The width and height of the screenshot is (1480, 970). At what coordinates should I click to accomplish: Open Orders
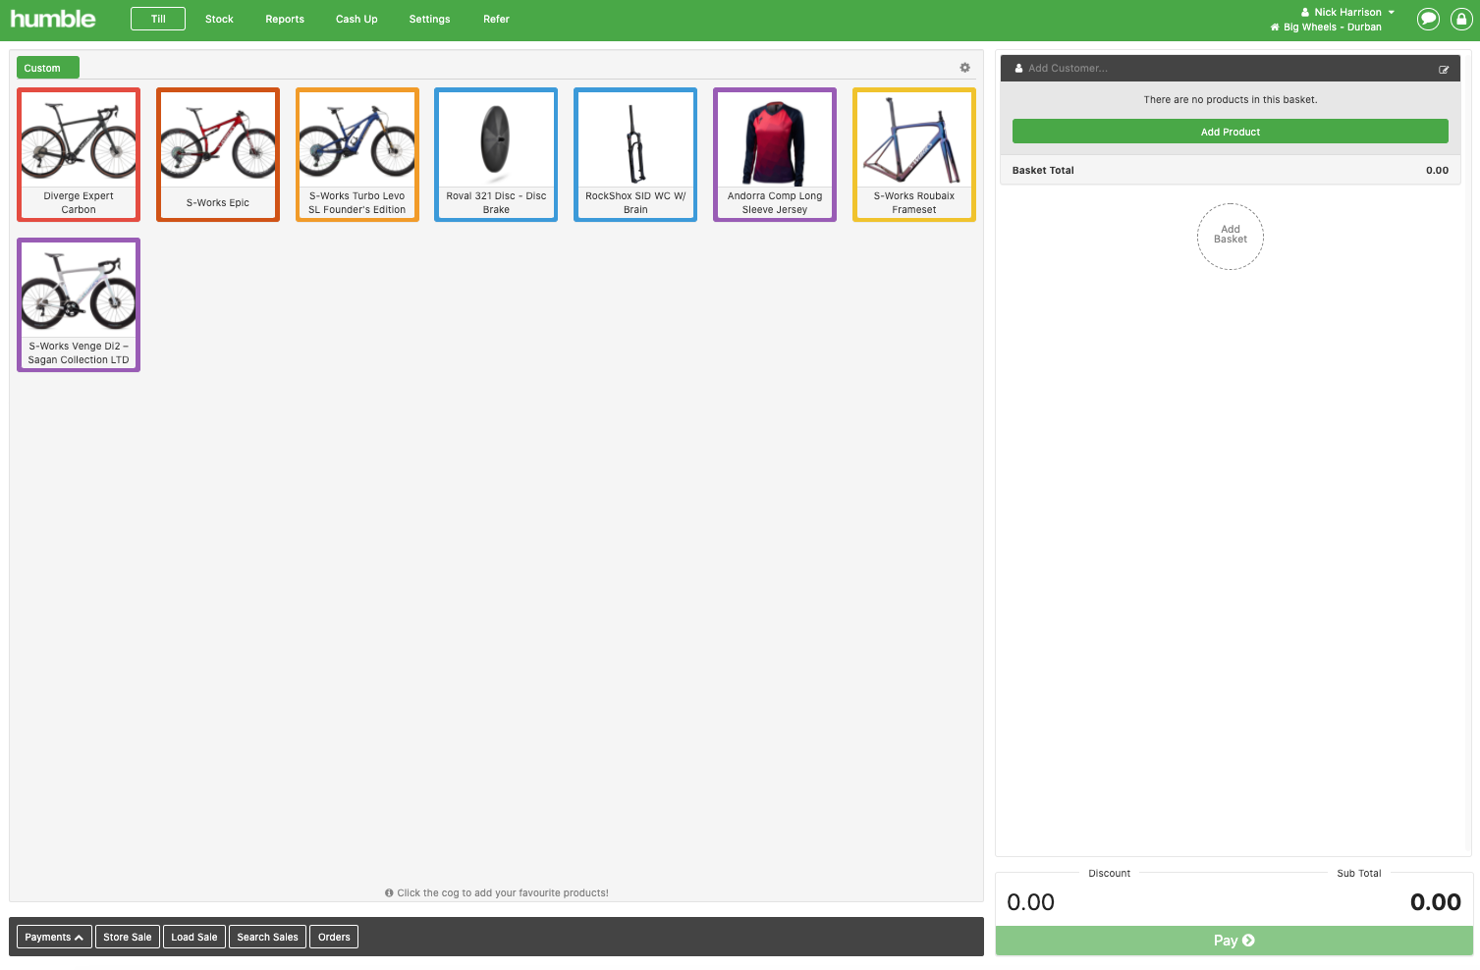click(x=334, y=937)
